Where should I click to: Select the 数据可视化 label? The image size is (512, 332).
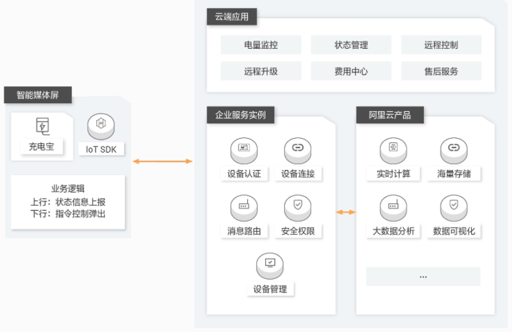(454, 231)
